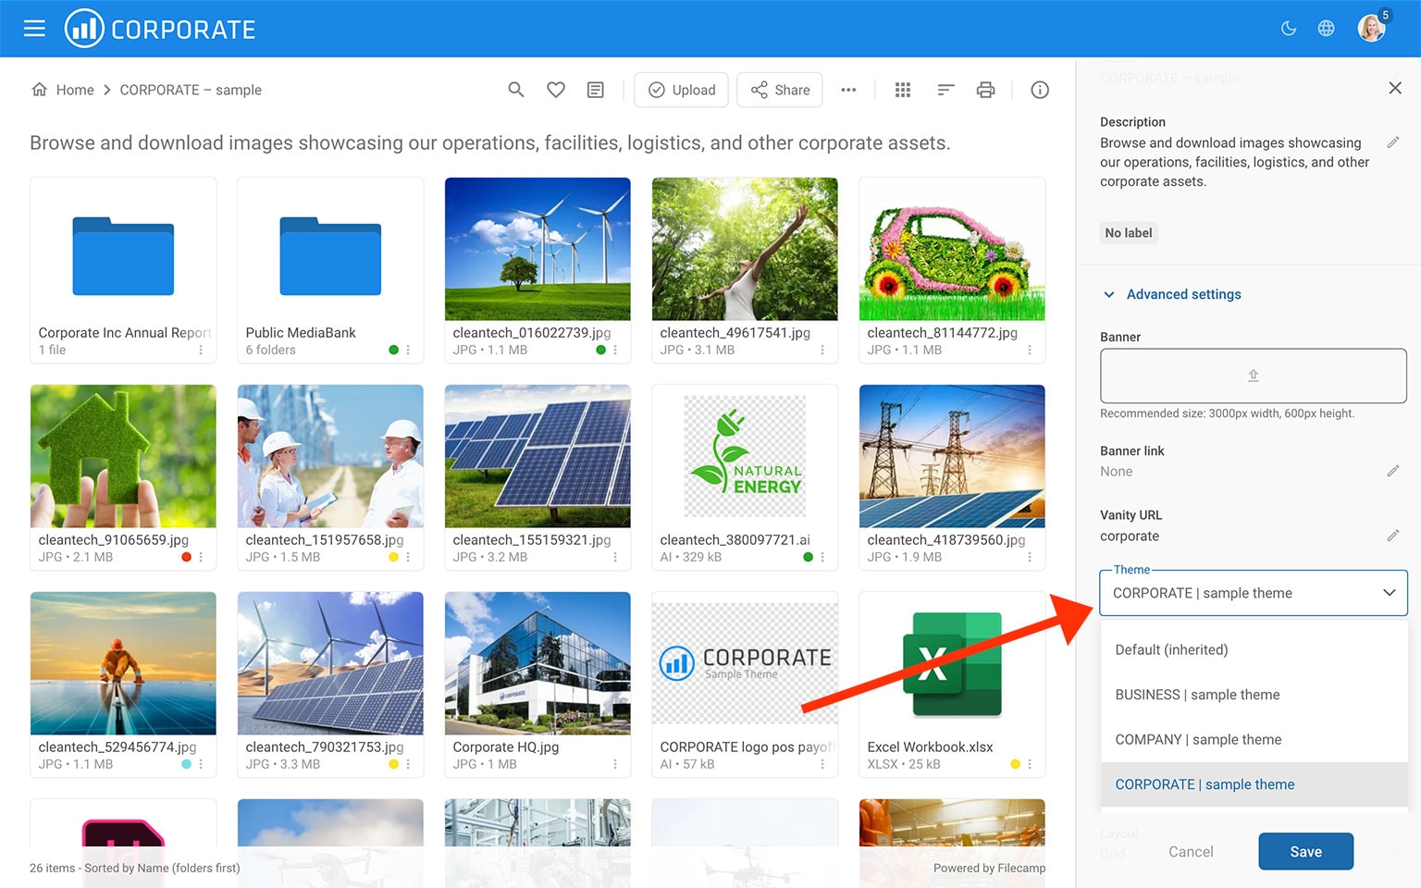Edit the description with pencil icon
Screen dimensions: 1421x888
pyautogui.click(x=1393, y=142)
